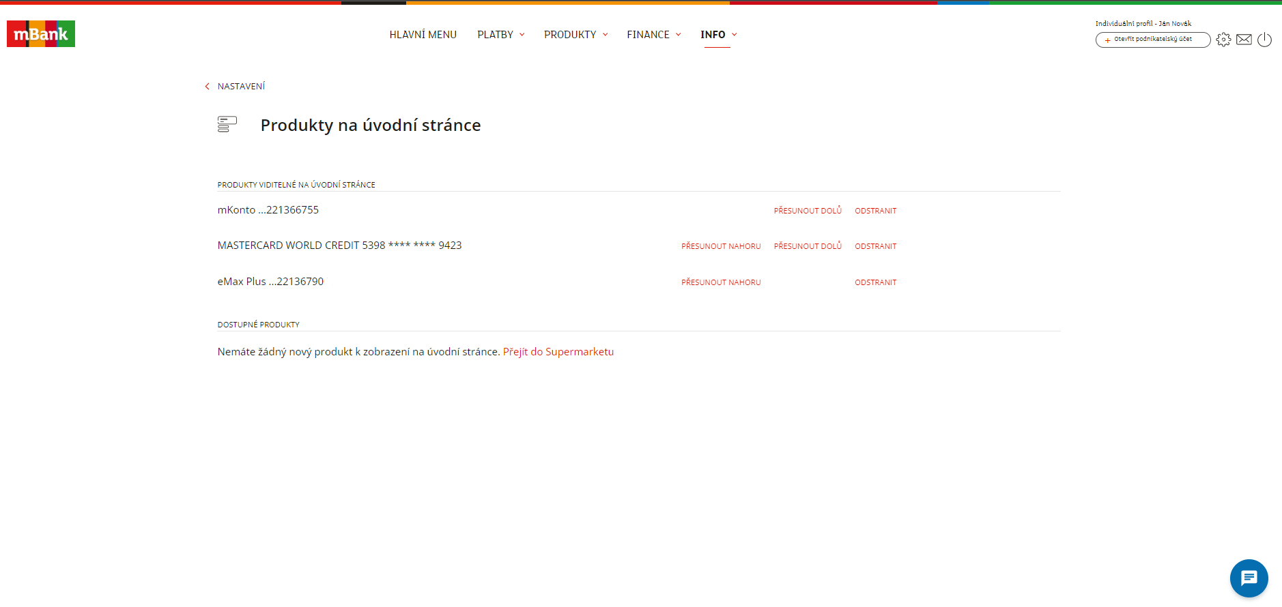
Task: Move eMax Plus account up
Action: coord(721,282)
